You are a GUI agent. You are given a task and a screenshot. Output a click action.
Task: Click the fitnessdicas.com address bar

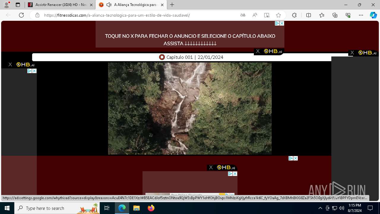click(117, 15)
